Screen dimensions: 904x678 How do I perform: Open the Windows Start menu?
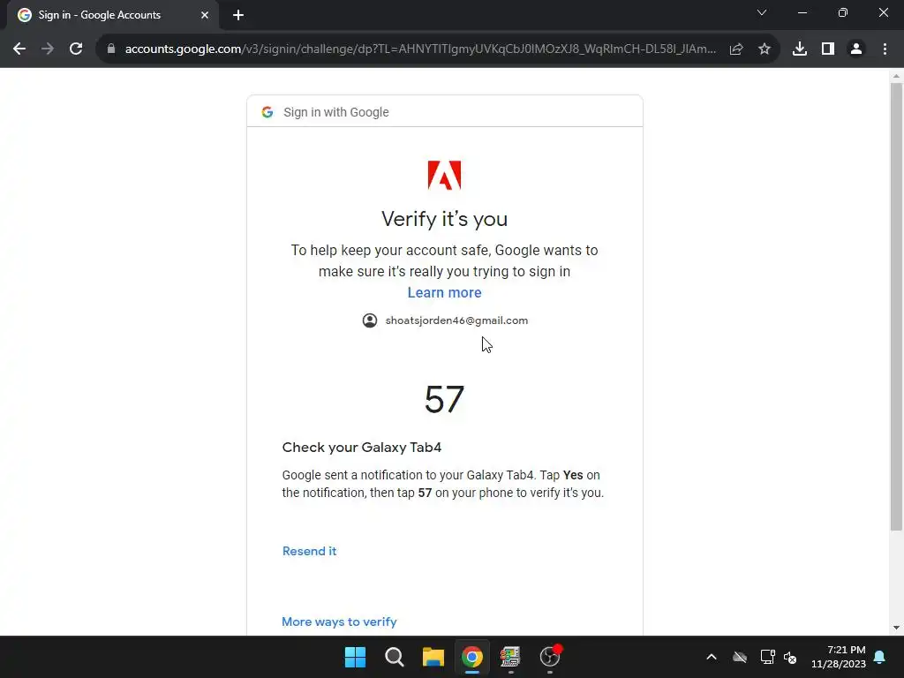pos(355,657)
